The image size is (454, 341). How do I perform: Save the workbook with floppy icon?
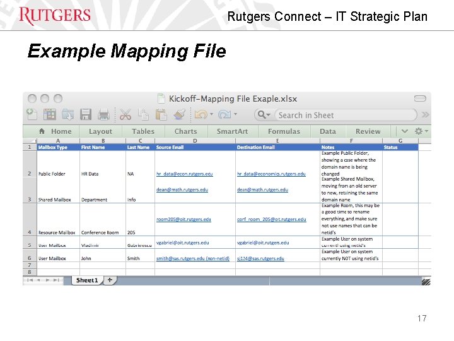(86, 114)
